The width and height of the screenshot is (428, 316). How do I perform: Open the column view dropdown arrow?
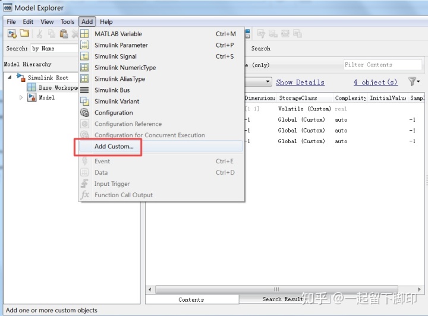tap(267, 81)
